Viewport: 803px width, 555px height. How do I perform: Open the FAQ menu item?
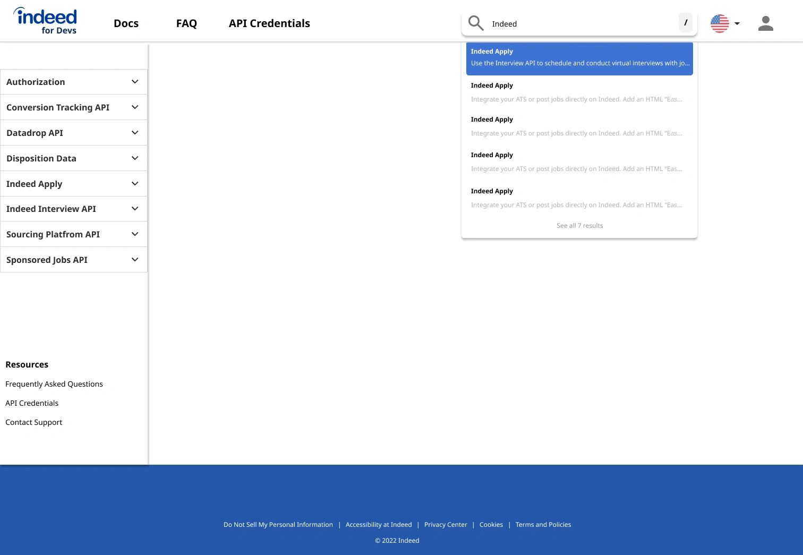click(186, 23)
